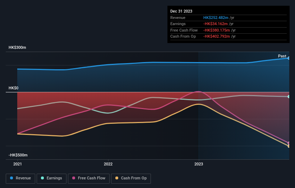
Task: Click the Earnings row label in tooltip
Action: [178, 24]
